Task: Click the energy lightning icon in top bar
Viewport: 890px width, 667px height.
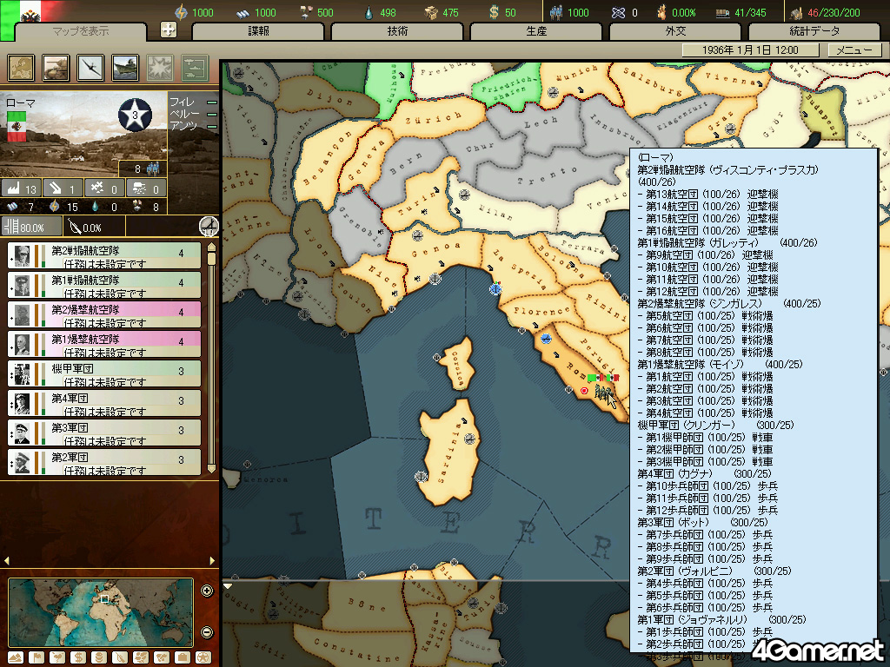Action: [x=181, y=12]
